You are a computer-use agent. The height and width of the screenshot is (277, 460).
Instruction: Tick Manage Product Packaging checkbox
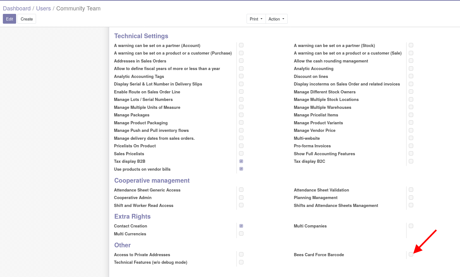pyautogui.click(x=241, y=122)
